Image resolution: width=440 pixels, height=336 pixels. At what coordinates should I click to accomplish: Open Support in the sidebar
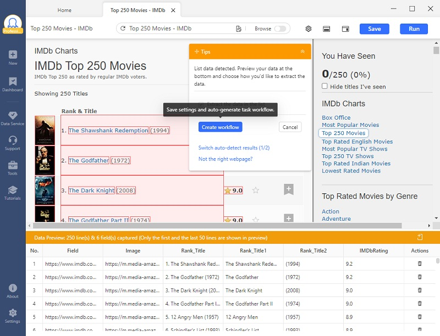(13, 143)
